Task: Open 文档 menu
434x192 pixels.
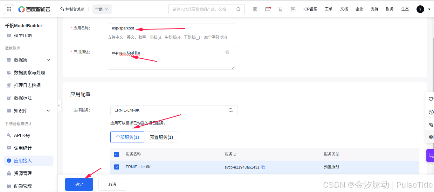Action: [x=344, y=9]
